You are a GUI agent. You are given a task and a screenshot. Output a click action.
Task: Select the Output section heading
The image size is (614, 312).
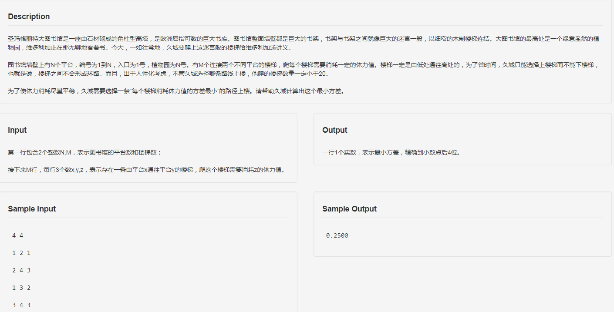[335, 130]
